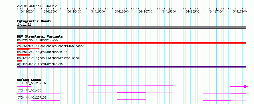Click ruler position 34416700
The width and height of the screenshot is (254, 104).
pyautogui.click(x=146, y=11)
